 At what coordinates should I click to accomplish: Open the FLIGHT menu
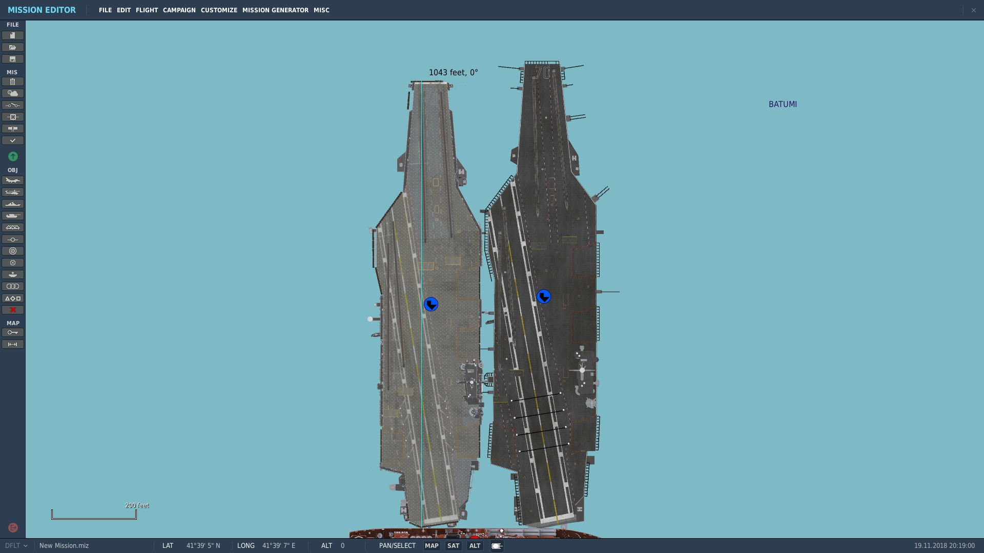click(147, 10)
